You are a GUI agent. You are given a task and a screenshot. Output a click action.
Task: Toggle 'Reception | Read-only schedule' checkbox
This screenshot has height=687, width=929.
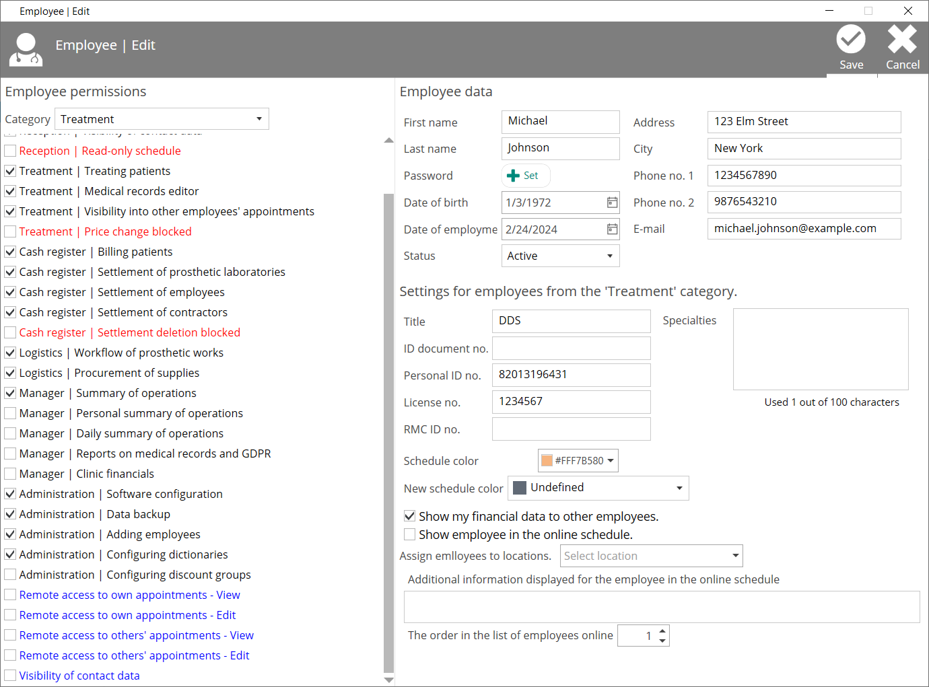[x=10, y=151]
